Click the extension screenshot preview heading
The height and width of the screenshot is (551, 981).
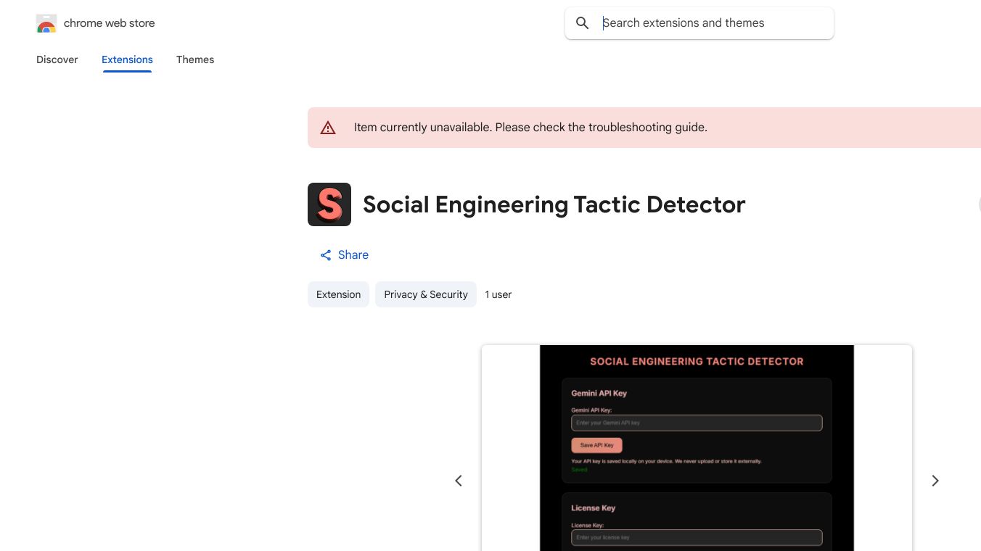click(697, 361)
